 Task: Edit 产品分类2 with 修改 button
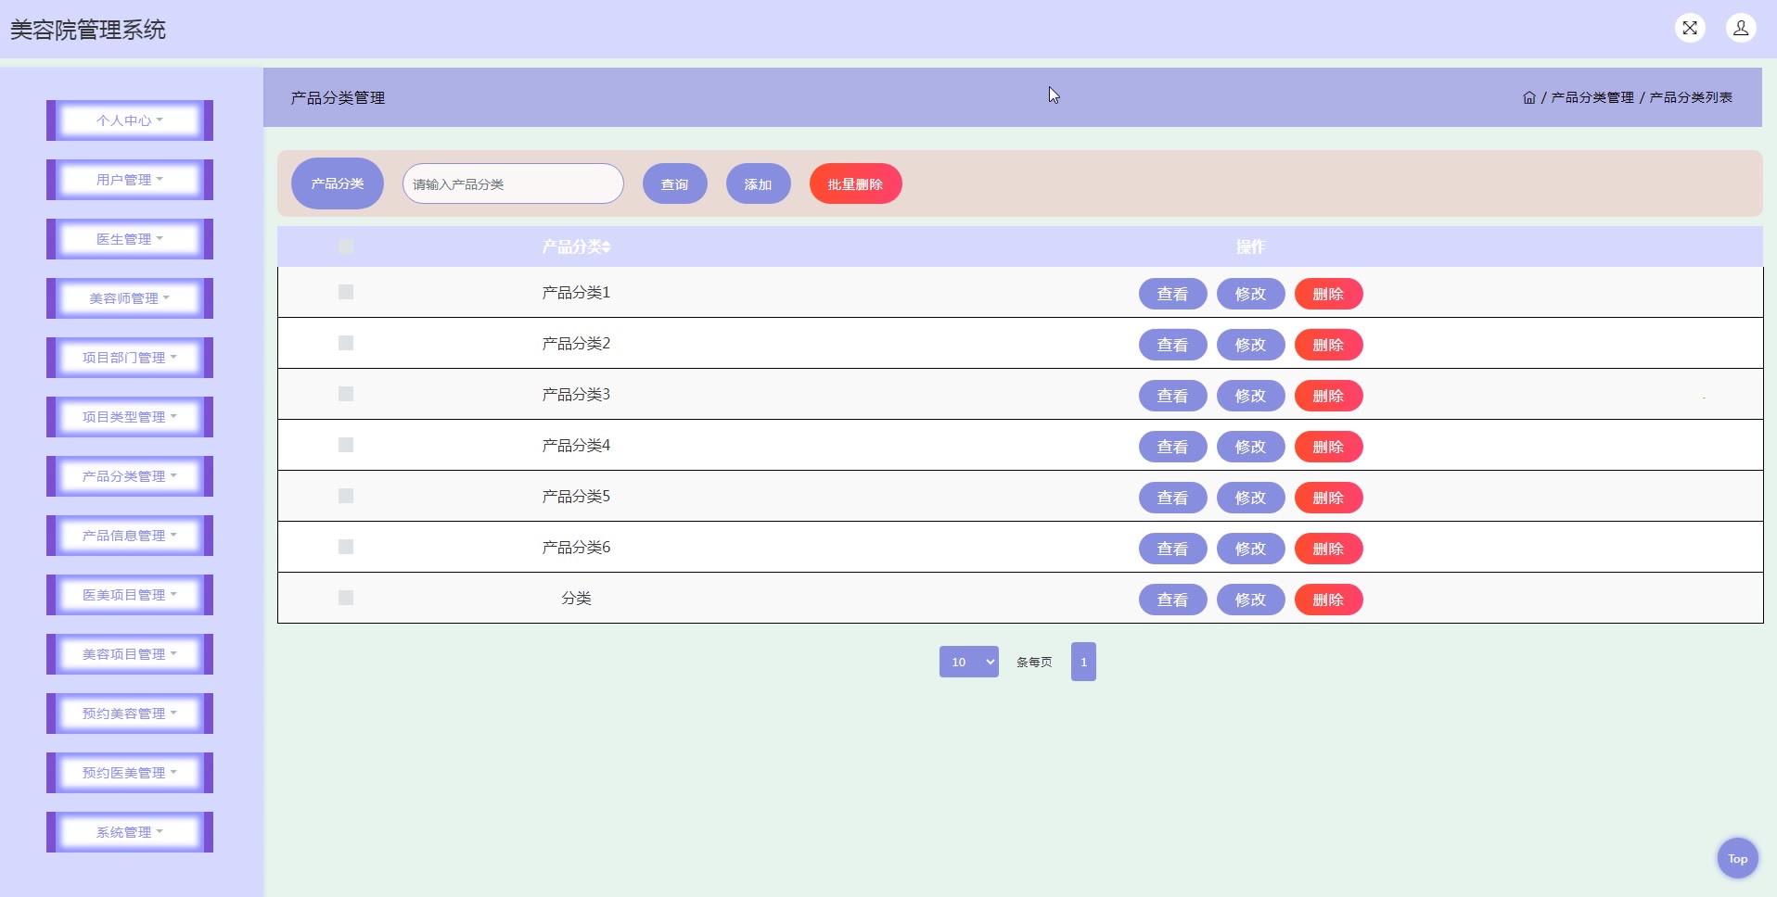tap(1251, 345)
